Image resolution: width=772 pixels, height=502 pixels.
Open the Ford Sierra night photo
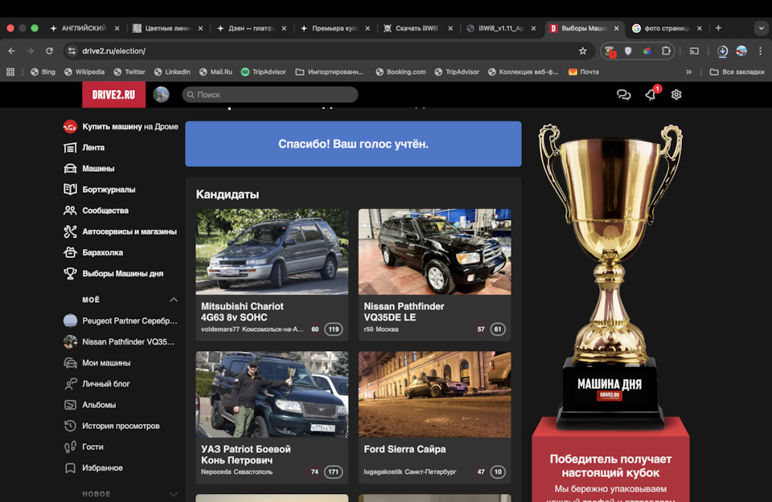coord(435,394)
